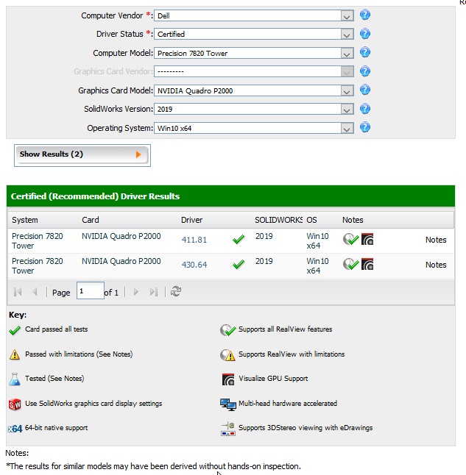Screen dimensions: 466x475
Task: Click the 'Card passed all tests' key icon
Action: 15,330
